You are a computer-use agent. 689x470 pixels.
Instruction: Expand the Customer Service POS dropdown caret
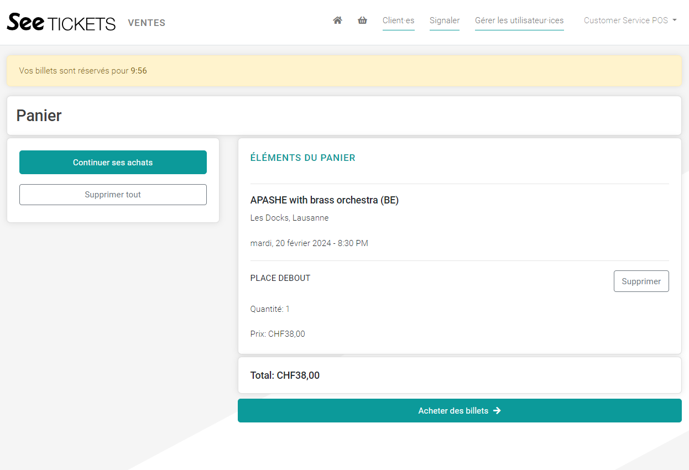pyautogui.click(x=675, y=20)
